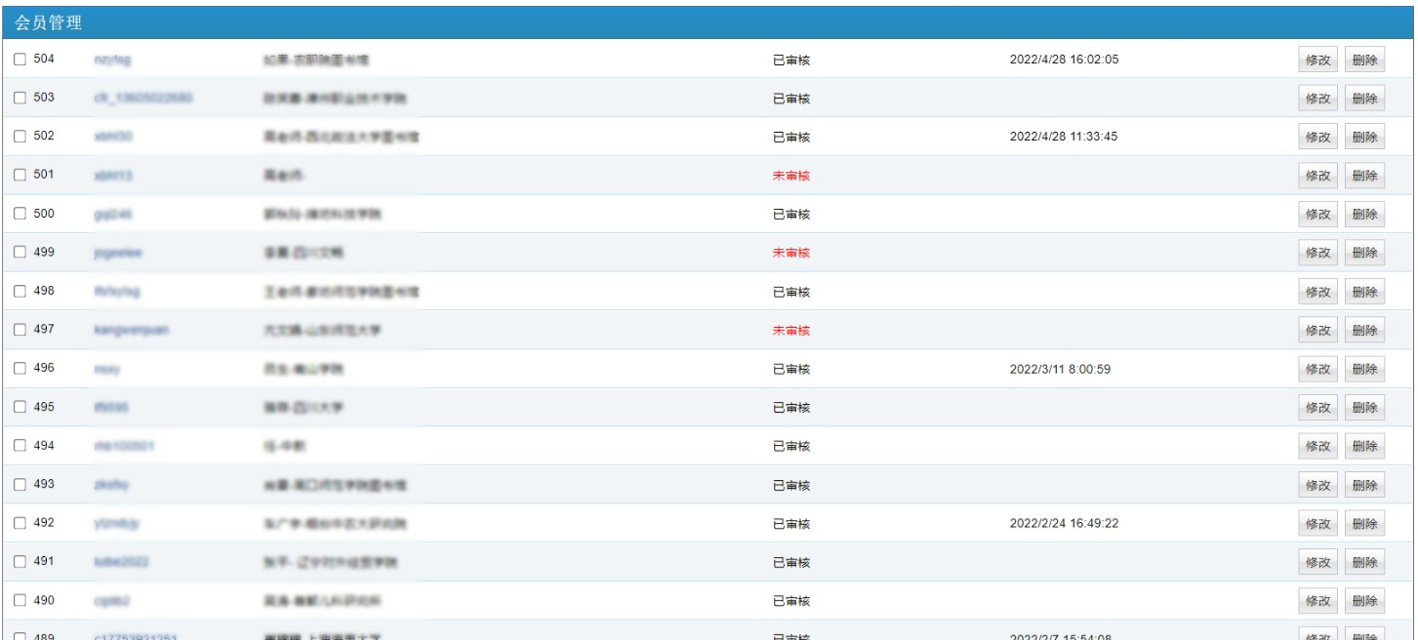Select the checkbox in row 501

tap(20, 176)
